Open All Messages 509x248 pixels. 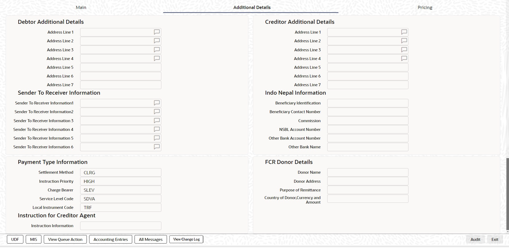(151, 239)
